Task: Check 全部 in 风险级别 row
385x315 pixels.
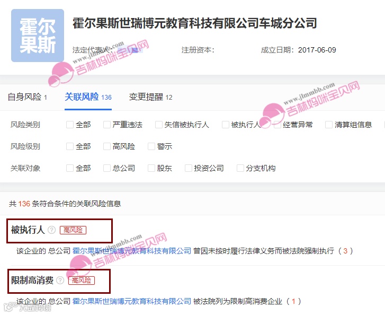Action: (70, 146)
